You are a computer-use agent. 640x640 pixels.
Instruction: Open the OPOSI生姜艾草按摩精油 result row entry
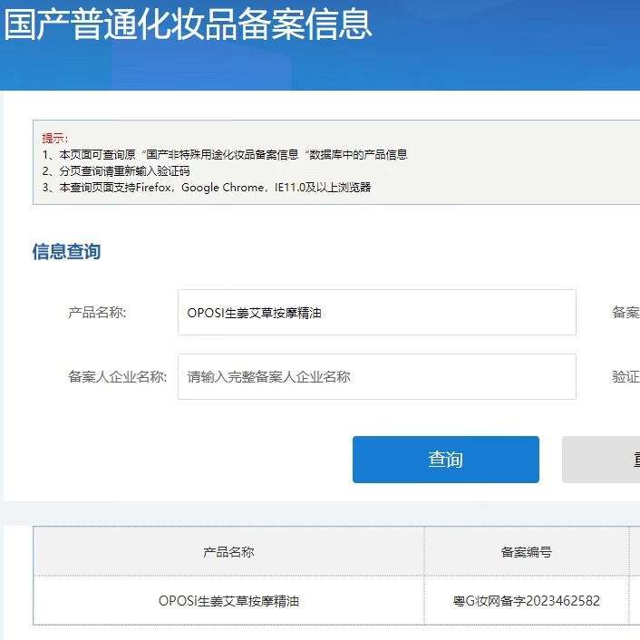228,600
